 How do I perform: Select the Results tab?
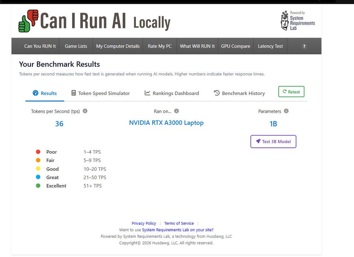tap(45, 93)
